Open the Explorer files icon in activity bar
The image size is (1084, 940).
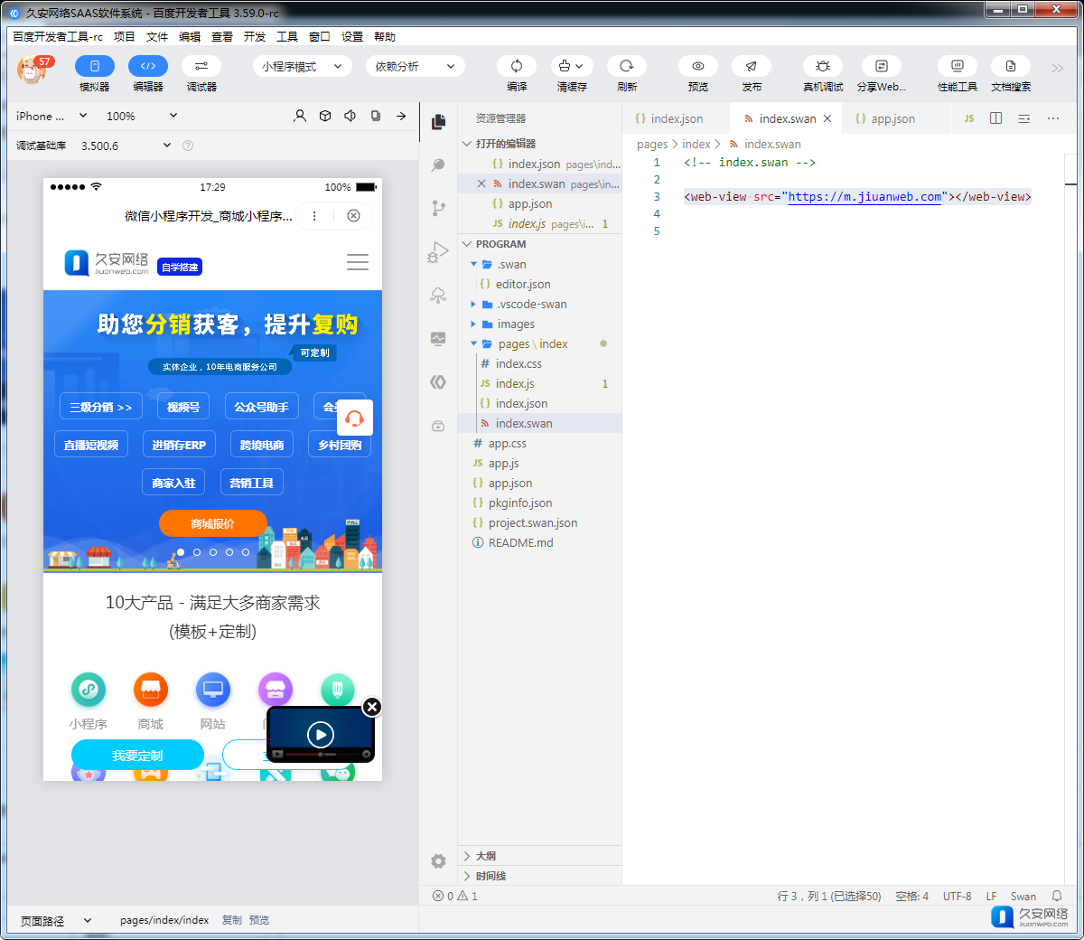point(438,122)
